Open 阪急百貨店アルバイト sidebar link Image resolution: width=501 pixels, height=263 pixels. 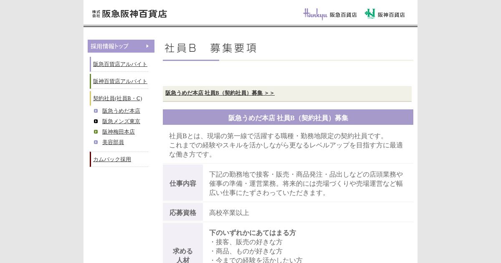coord(120,64)
